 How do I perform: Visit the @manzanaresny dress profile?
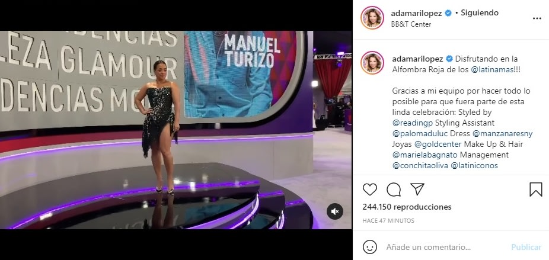pos(502,134)
